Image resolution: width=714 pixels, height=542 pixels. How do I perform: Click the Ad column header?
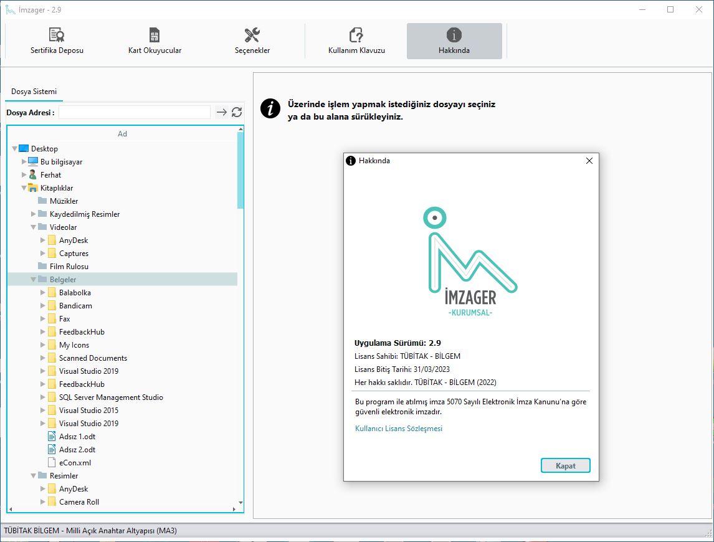coord(122,133)
